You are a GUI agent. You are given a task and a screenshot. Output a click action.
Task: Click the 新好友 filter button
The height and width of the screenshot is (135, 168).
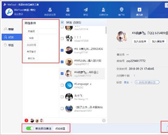[x=31, y=58]
